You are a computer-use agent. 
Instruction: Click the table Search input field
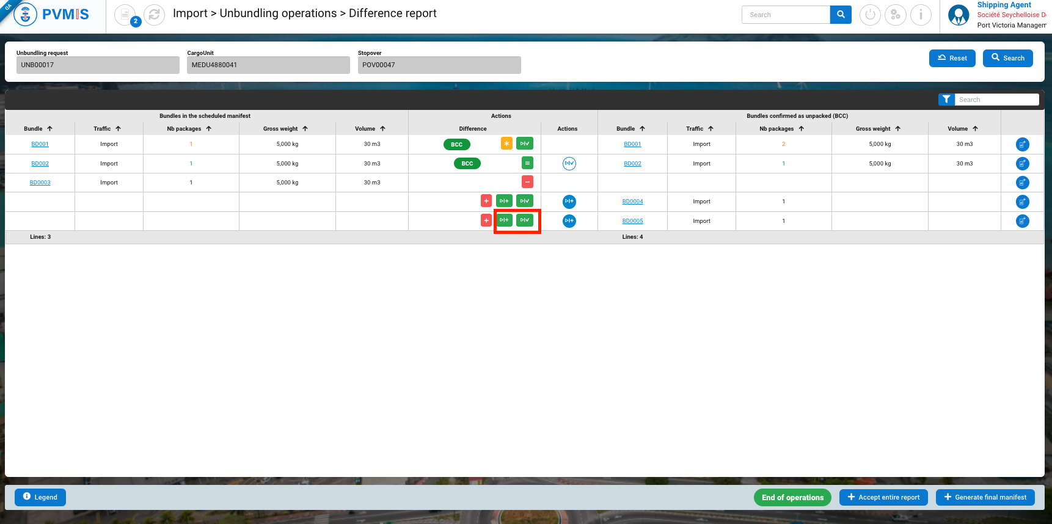pos(996,100)
